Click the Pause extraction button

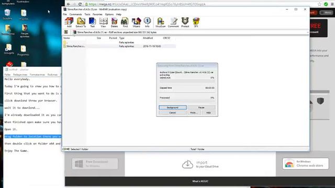(x=201, y=108)
